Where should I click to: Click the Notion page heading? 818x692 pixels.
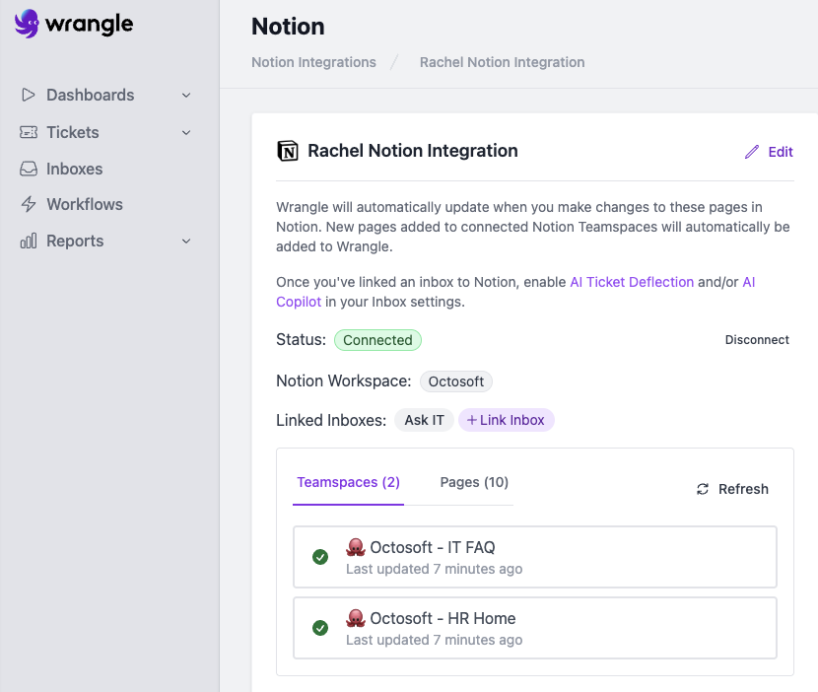pyautogui.click(x=288, y=26)
